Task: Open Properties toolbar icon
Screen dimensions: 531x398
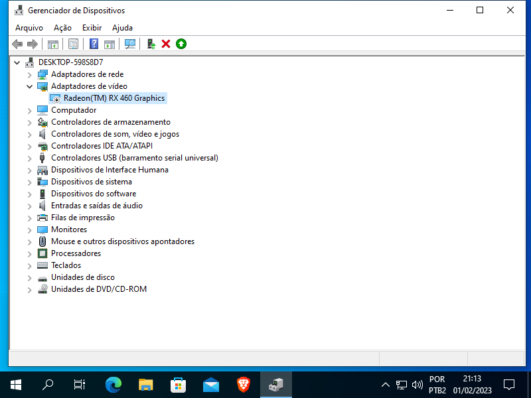Action: click(73, 44)
